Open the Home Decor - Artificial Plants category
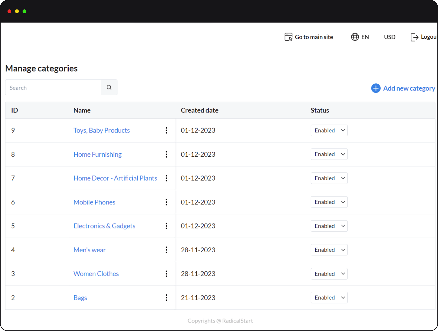The height and width of the screenshot is (331, 438). click(x=115, y=178)
